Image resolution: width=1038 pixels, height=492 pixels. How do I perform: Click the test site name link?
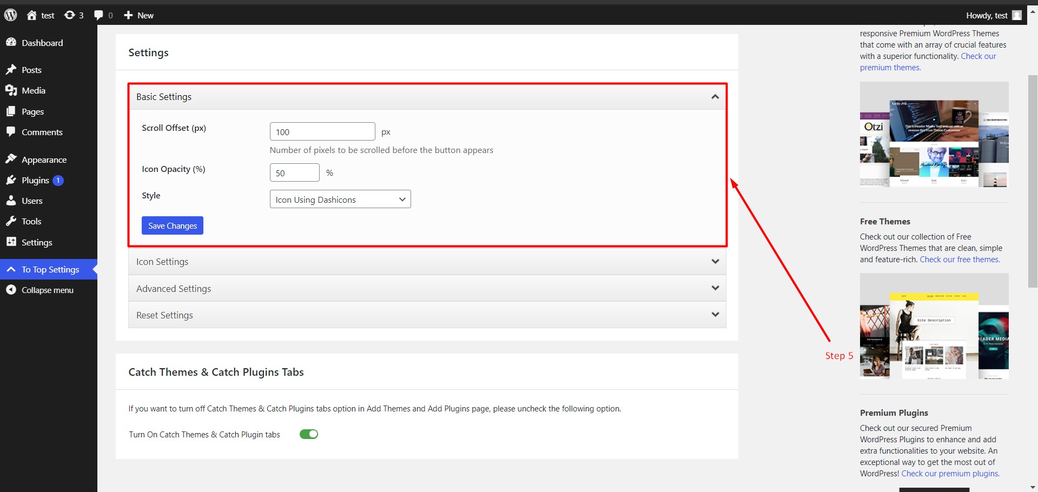(x=48, y=15)
